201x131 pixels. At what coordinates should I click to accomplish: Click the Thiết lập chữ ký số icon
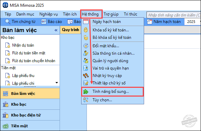click(x=86, y=83)
